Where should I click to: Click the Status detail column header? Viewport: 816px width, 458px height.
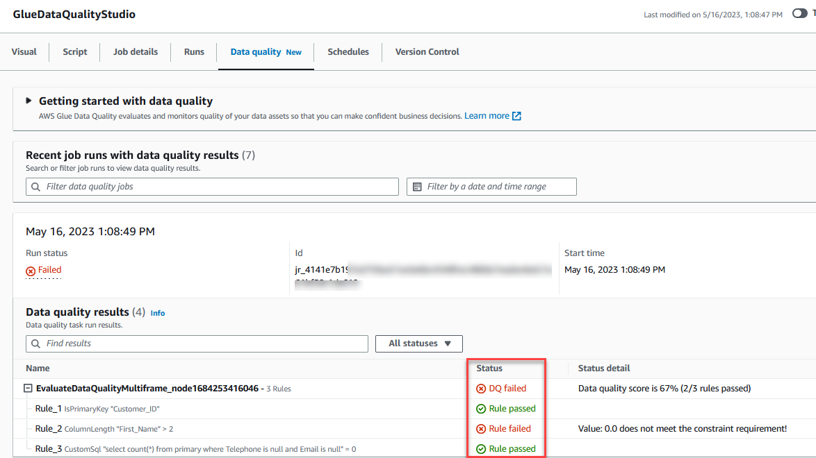(604, 368)
